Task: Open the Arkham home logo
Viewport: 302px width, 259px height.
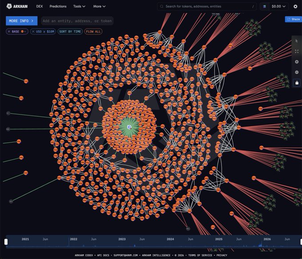Action: 17,6
